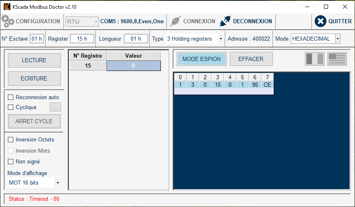The image size is (355, 207).
Task: Open the Configuration gear icon
Action: [8, 21]
